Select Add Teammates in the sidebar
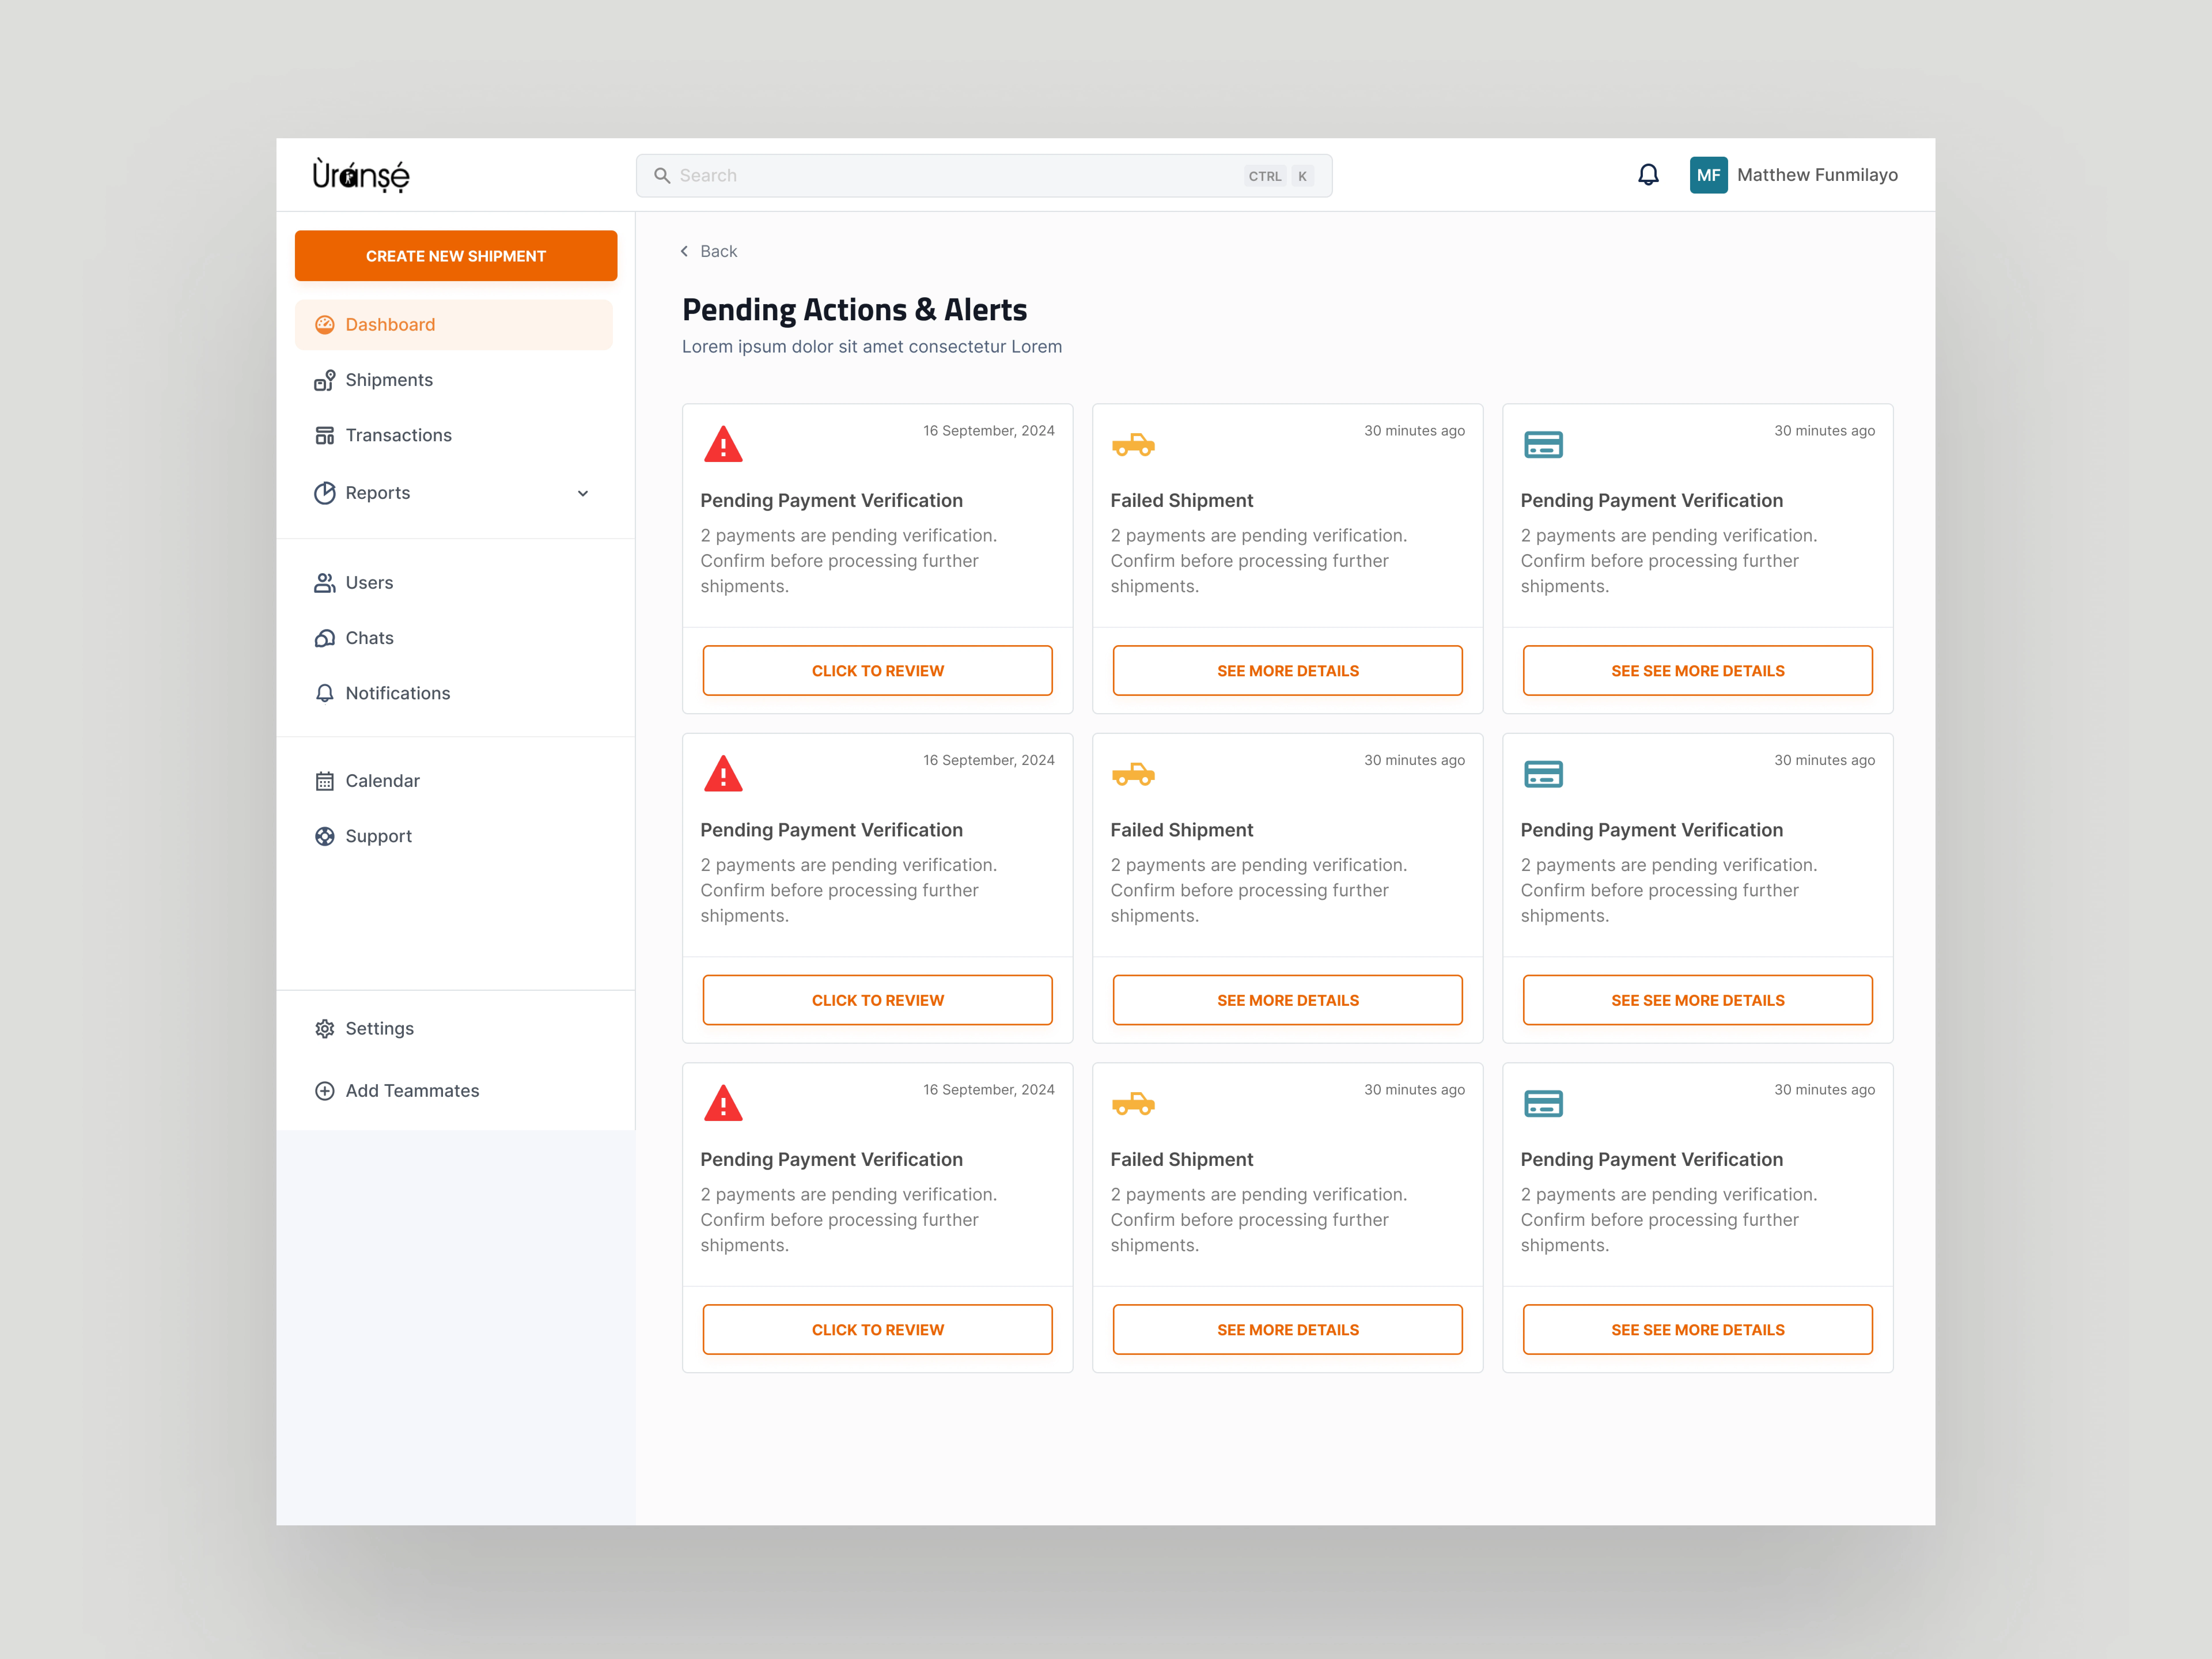2212x1659 pixels. point(454,1091)
